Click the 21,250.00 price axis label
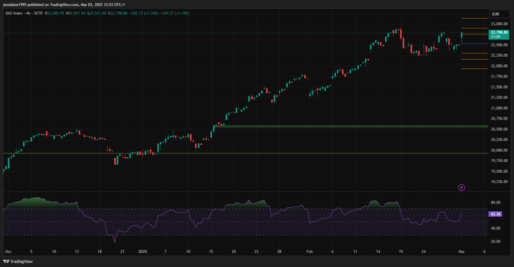Viewport: 514px width, 267px height. coord(499,98)
